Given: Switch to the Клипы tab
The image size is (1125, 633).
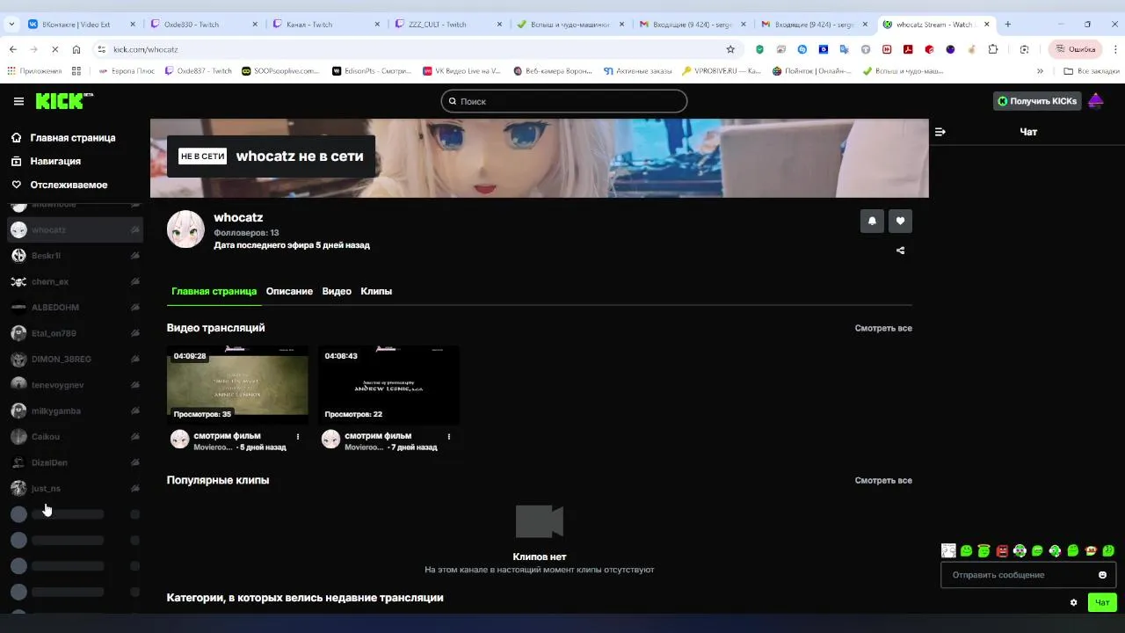Looking at the screenshot, I should click(376, 291).
